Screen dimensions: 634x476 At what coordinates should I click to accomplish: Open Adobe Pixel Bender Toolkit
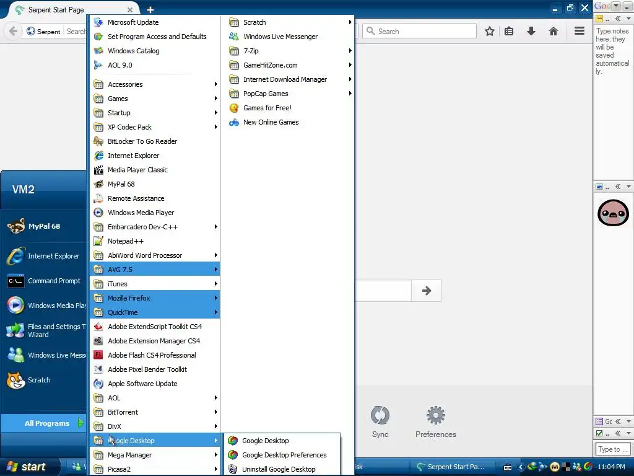pyautogui.click(x=155, y=369)
